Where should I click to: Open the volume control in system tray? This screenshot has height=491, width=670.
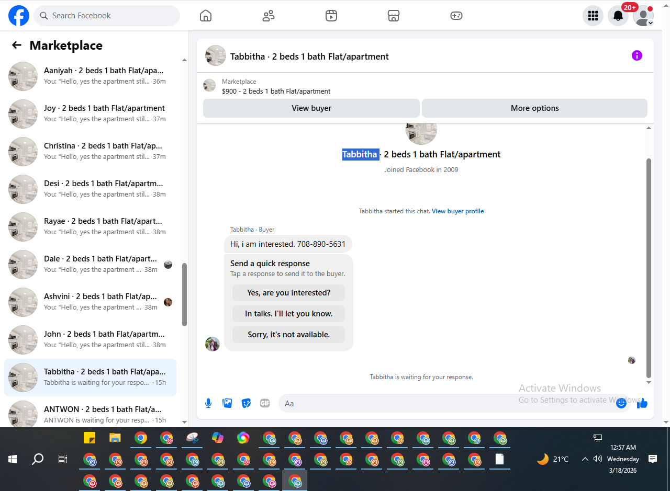598,459
